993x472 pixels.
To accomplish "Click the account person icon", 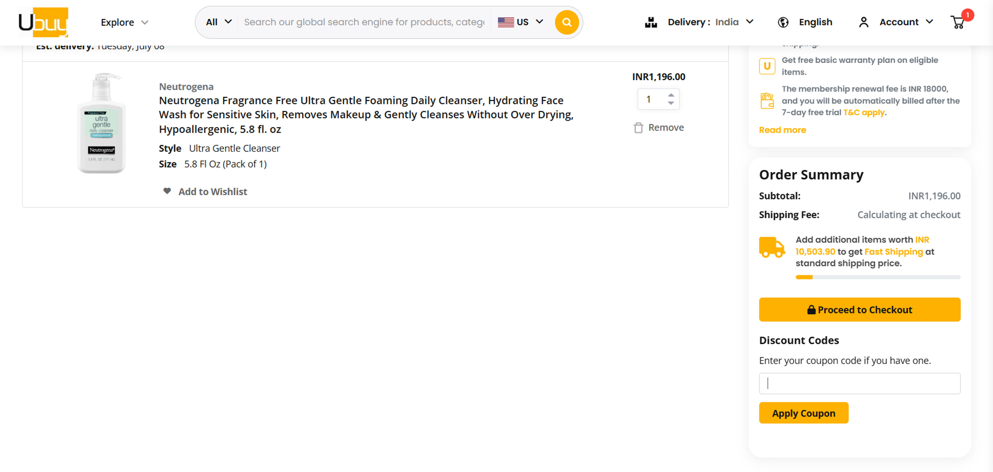I will (863, 22).
